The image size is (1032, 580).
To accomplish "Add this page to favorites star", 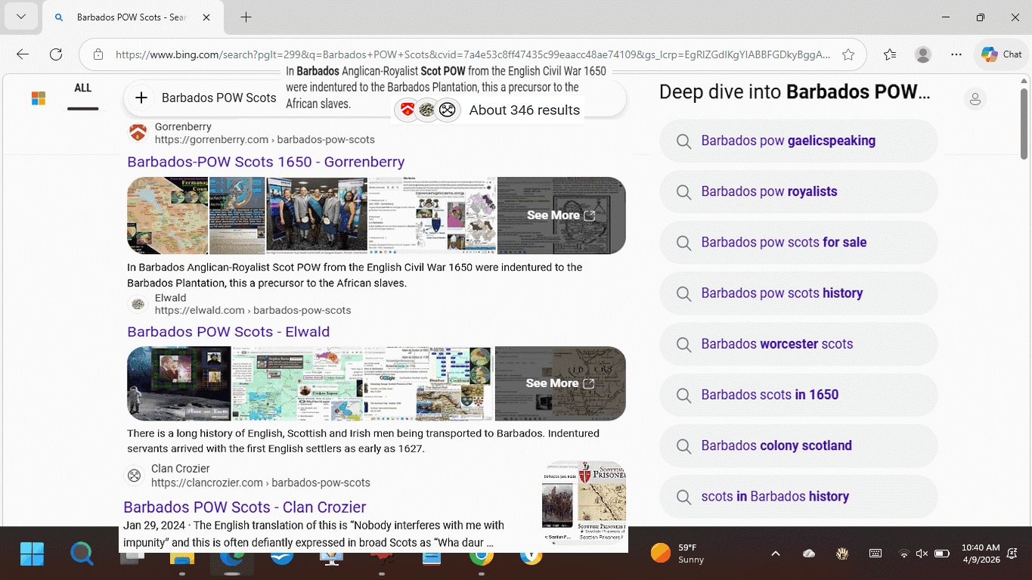I will pyautogui.click(x=848, y=54).
